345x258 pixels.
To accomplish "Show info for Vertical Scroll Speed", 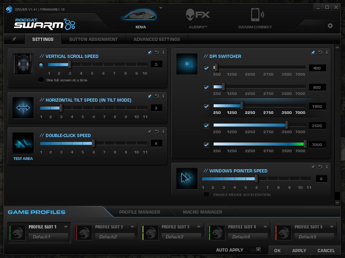I will (163, 52).
